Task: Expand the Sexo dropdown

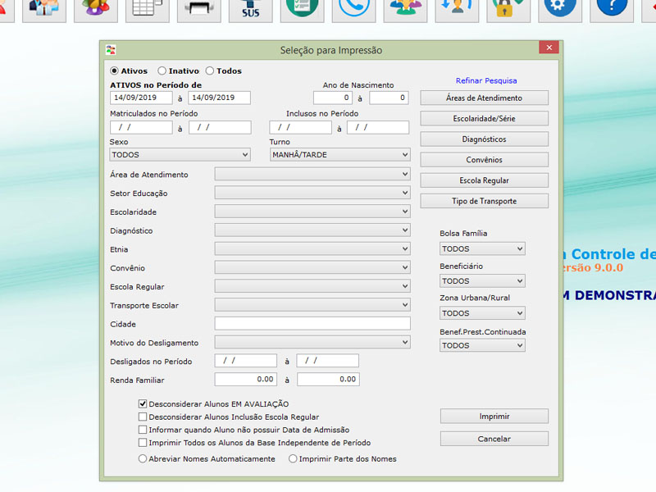Action: [x=180, y=155]
